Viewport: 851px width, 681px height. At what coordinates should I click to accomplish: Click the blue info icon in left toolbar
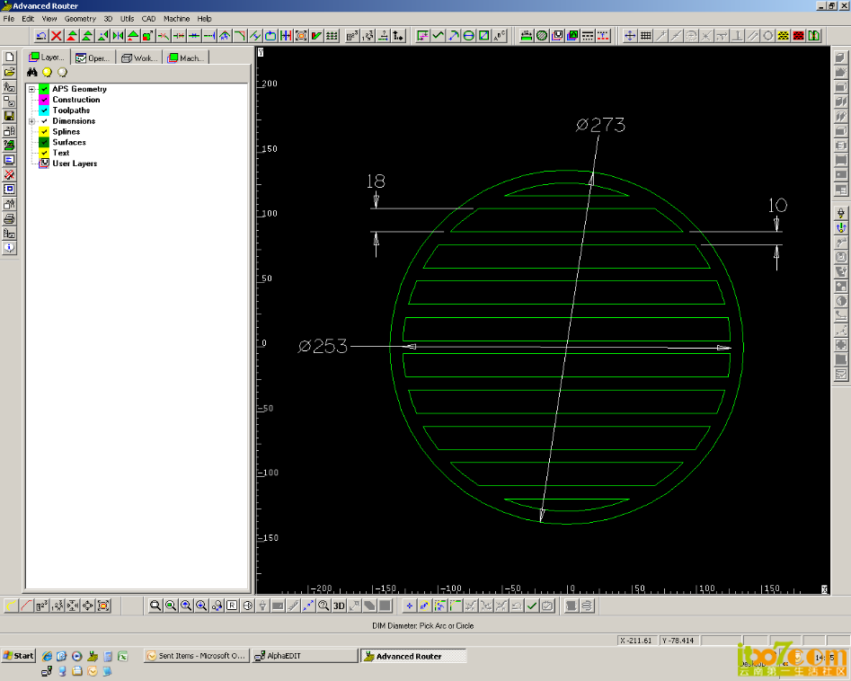coord(9,248)
